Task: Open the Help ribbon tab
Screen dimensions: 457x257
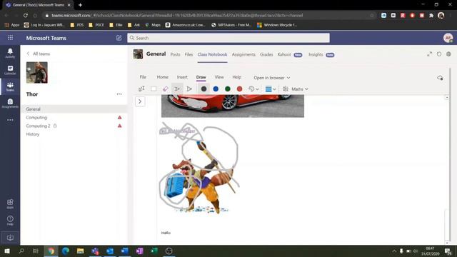Action: tap(236, 77)
